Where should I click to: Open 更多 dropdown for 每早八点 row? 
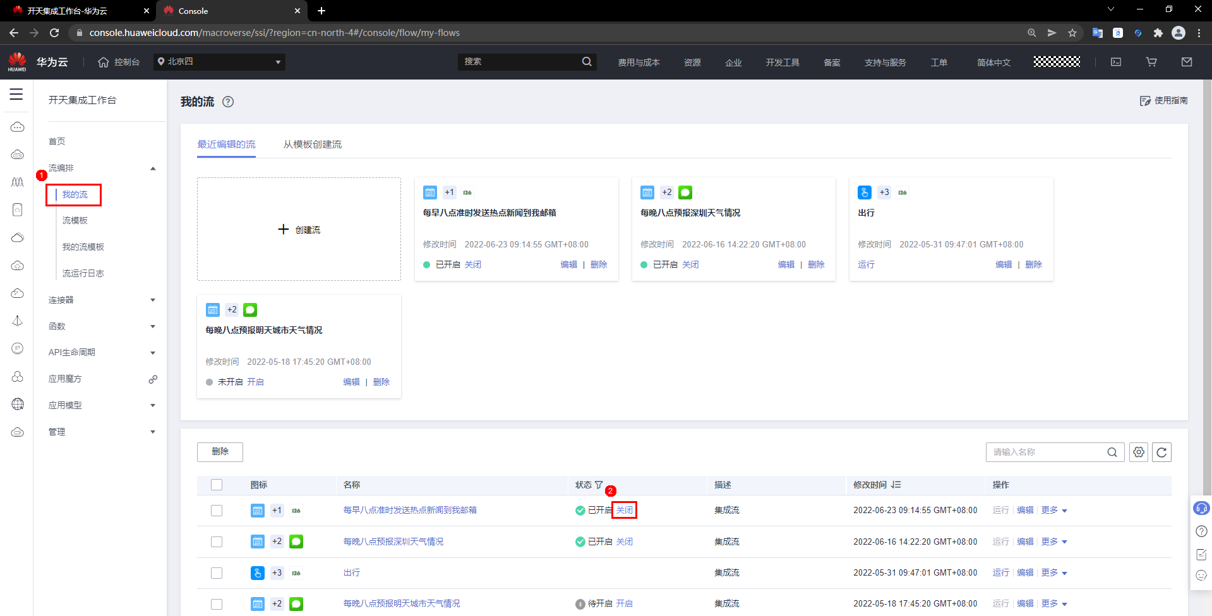tap(1054, 510)
